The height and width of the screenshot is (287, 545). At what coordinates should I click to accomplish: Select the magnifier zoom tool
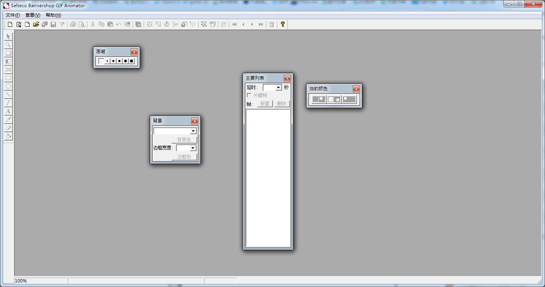pyautogui.click(x=8, y=45)
